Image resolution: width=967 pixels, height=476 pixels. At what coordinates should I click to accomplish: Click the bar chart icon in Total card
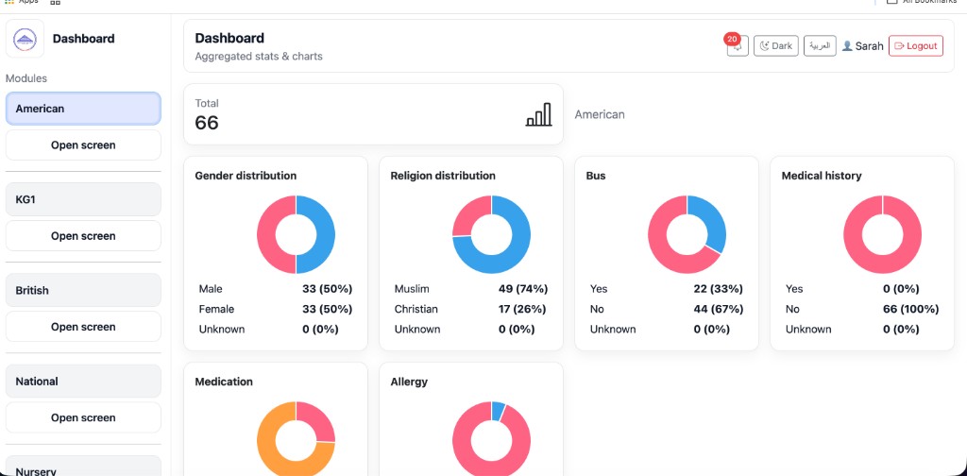[x=538, y=114]
